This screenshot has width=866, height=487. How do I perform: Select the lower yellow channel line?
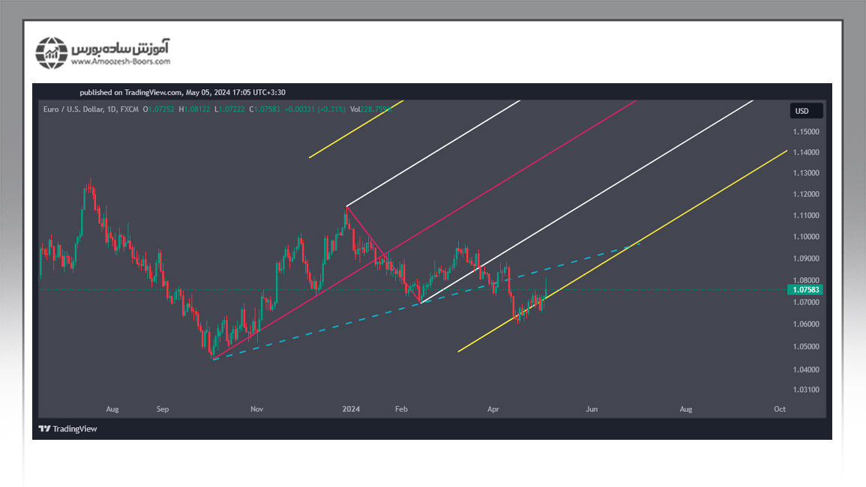(x=675, y=220)
